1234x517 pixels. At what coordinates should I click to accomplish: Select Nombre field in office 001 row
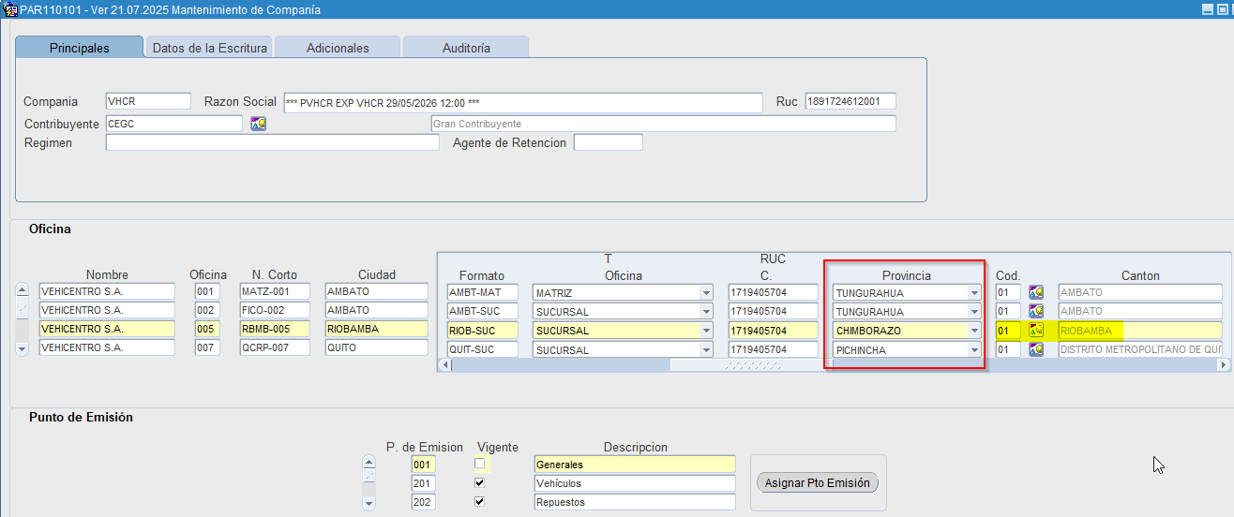107,291
